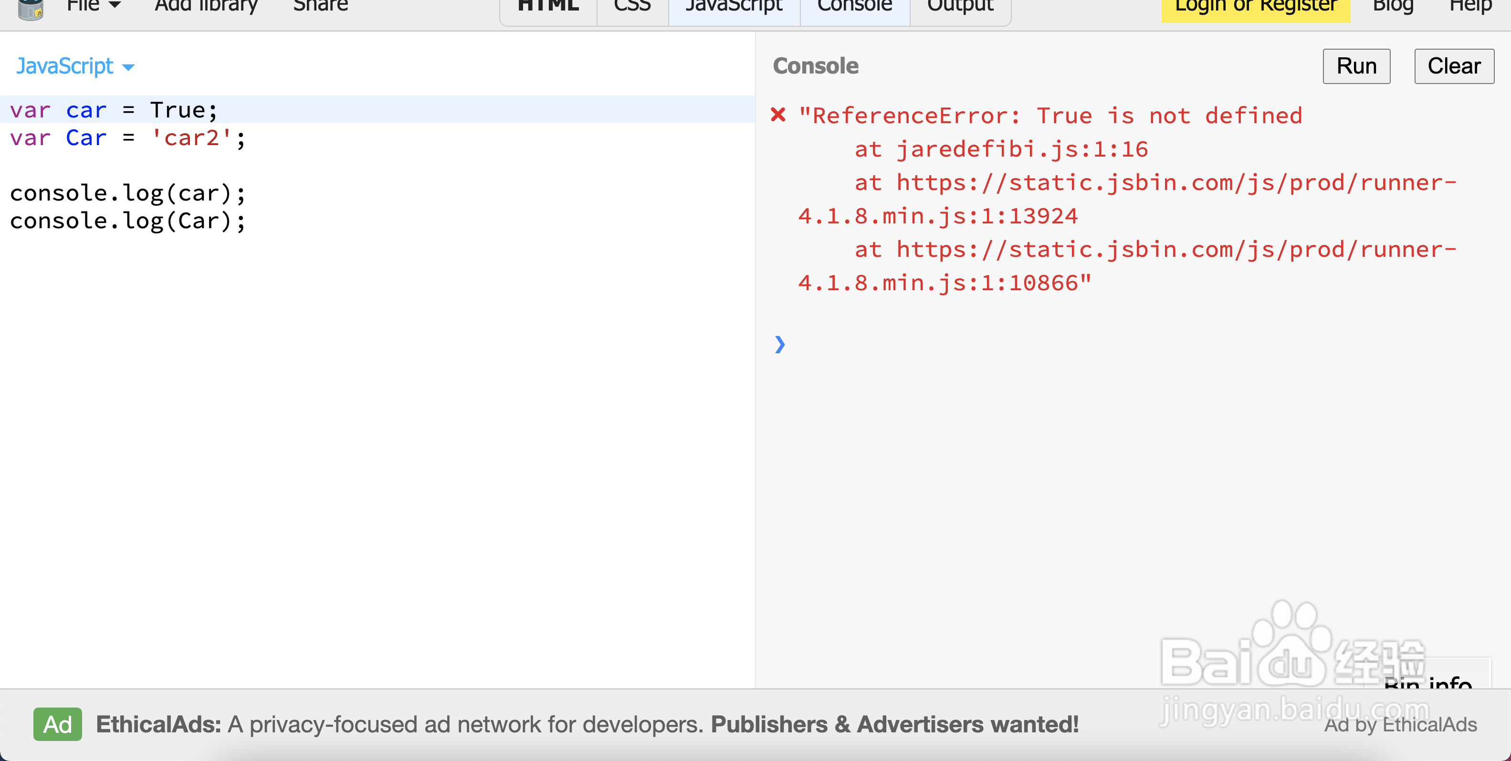This screenshot has height=761, width=1511.
Task: Expand the JavaScript language dropdown
Action: 75,66
